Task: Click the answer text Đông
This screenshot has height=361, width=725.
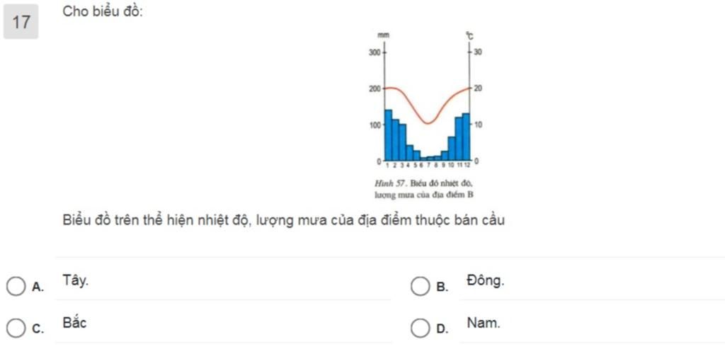Action: pyautogui.click(x=486, y=280)
